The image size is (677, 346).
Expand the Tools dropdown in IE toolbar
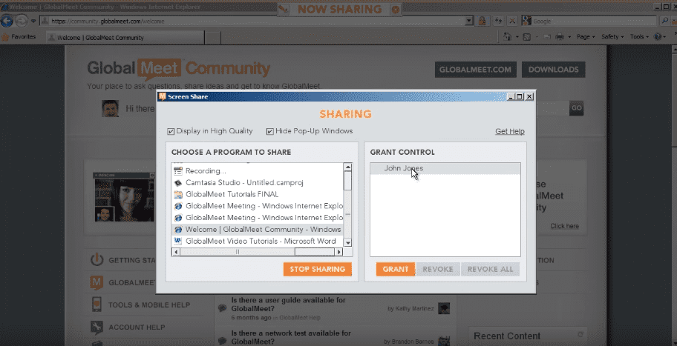[x=639, y=36]
